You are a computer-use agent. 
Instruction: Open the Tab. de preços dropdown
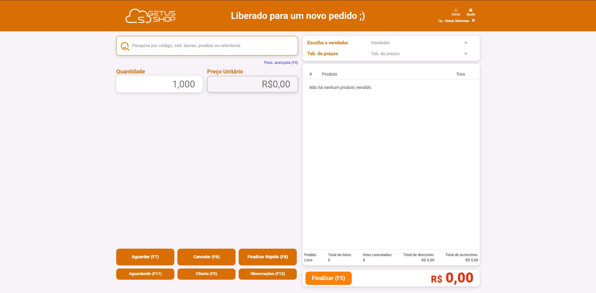pos(419,54)
